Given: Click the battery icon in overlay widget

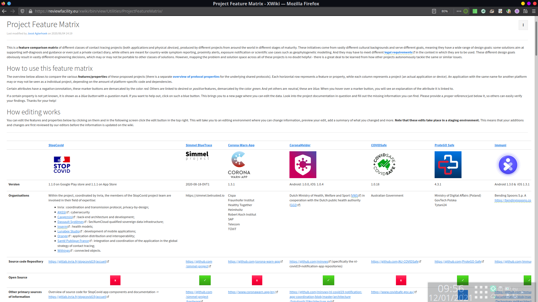Looking at the screenshot, I should 507,288.
